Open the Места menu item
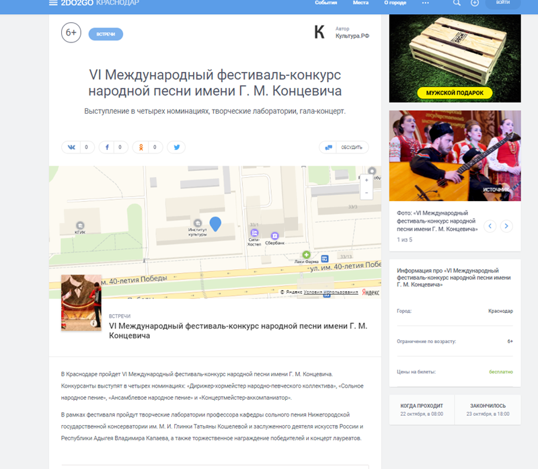Image resolution: width=538 pixels, height=469 pixels. pos(360,3)
